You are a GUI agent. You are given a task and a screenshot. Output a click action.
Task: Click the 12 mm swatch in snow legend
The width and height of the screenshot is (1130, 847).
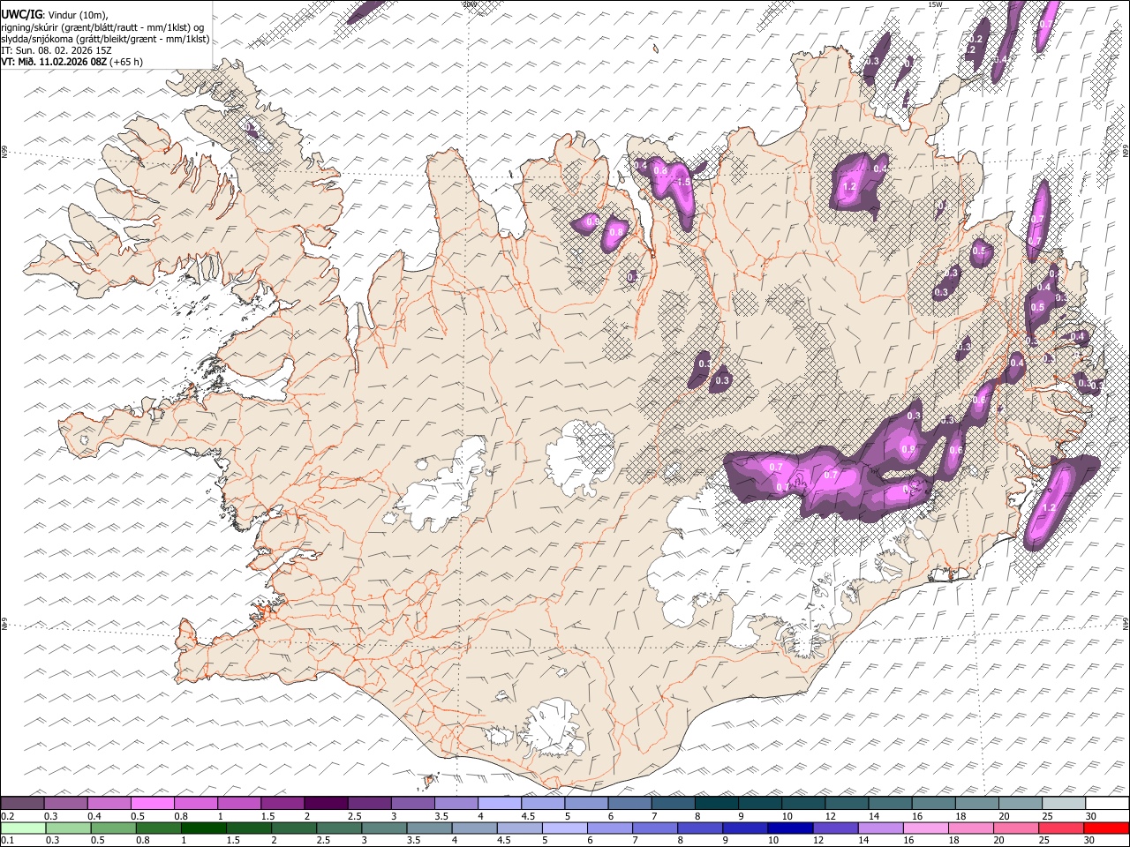[x=845, y=803]
